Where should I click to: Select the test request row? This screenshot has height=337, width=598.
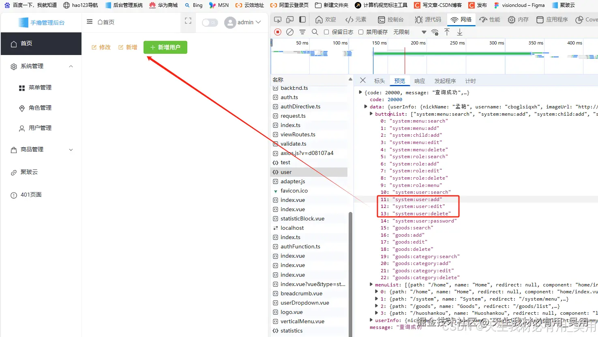pos(309,163)
